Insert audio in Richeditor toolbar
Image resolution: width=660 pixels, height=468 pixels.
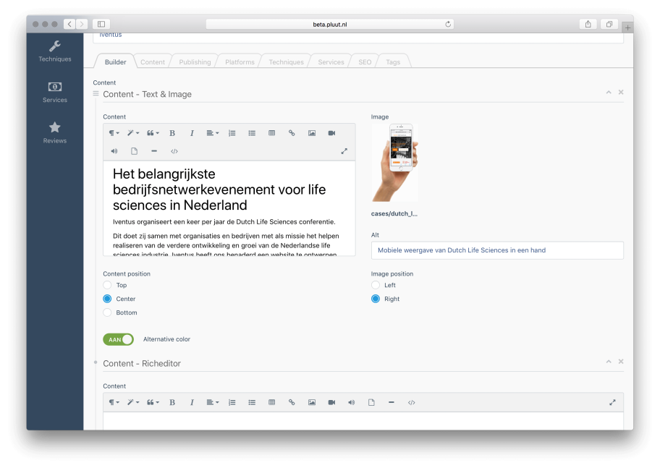(352, 402)
